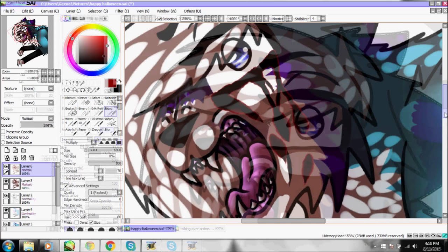448x252 pixels.
Task: Open the Selection menu
Action: pos(98,11)
